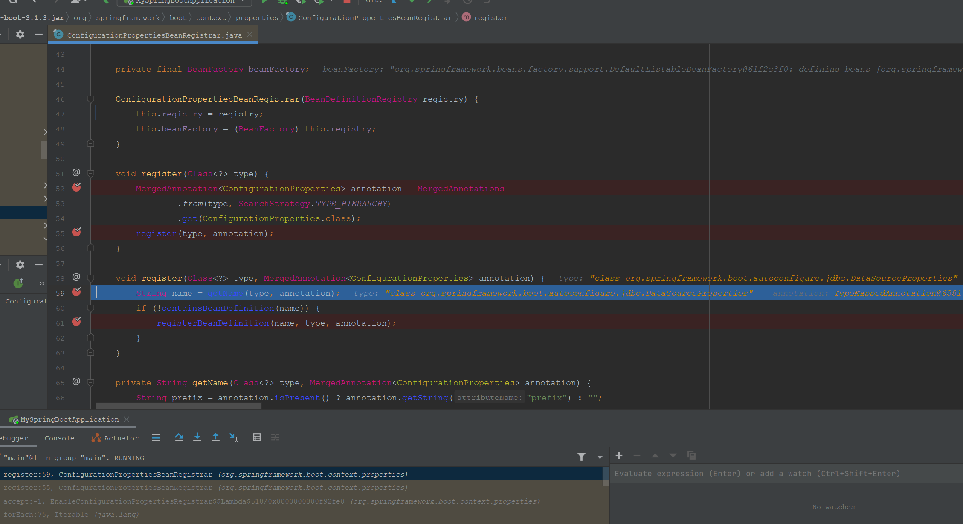The image size is (963, 524).
Task: Collapse the getName method fold at line 65
Action: (x=90, y=382)
